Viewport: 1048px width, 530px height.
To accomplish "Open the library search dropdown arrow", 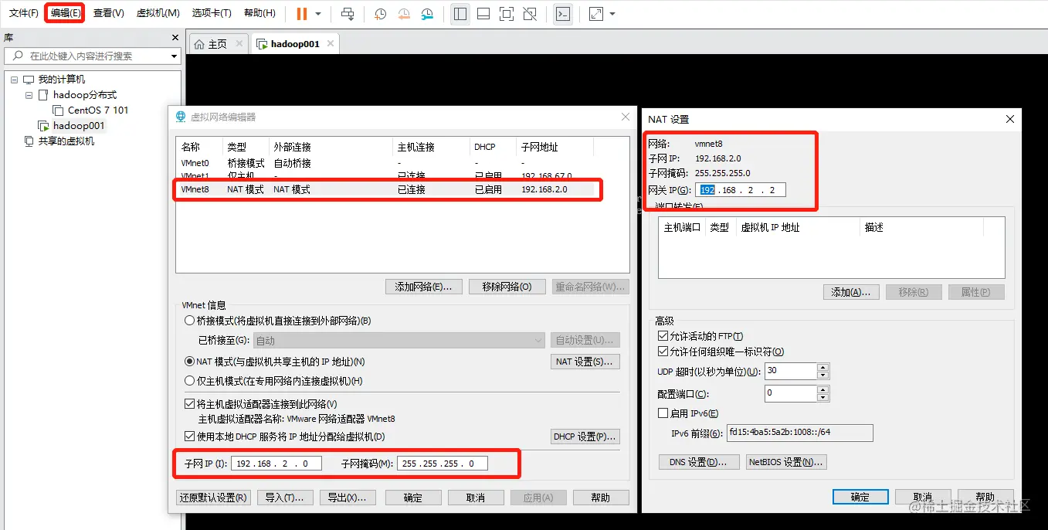I will click(174, 56).
